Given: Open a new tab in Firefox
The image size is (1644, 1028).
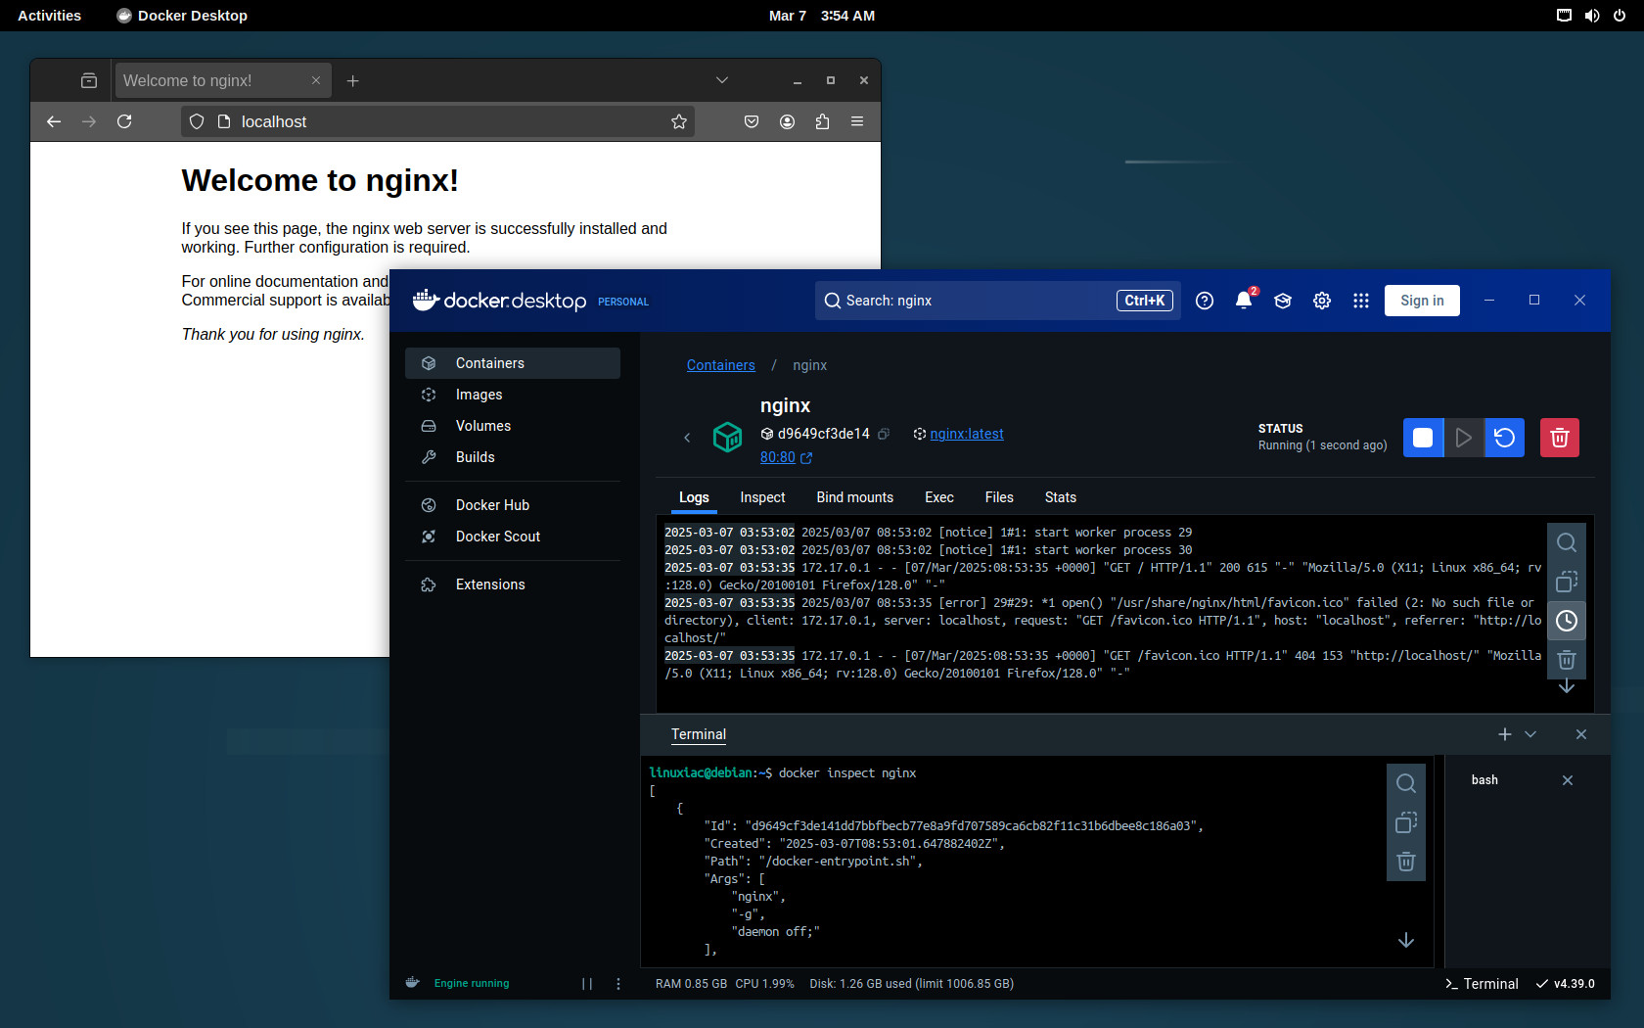Looking at the screenshot, I should click(x=353, y=80).
